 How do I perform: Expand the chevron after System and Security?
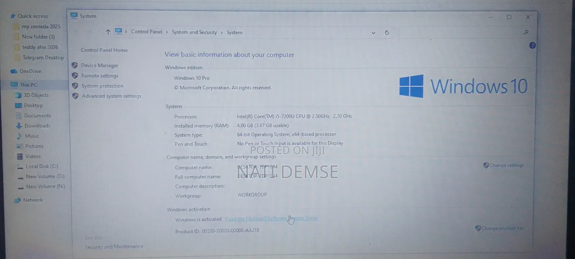point(221,32)
